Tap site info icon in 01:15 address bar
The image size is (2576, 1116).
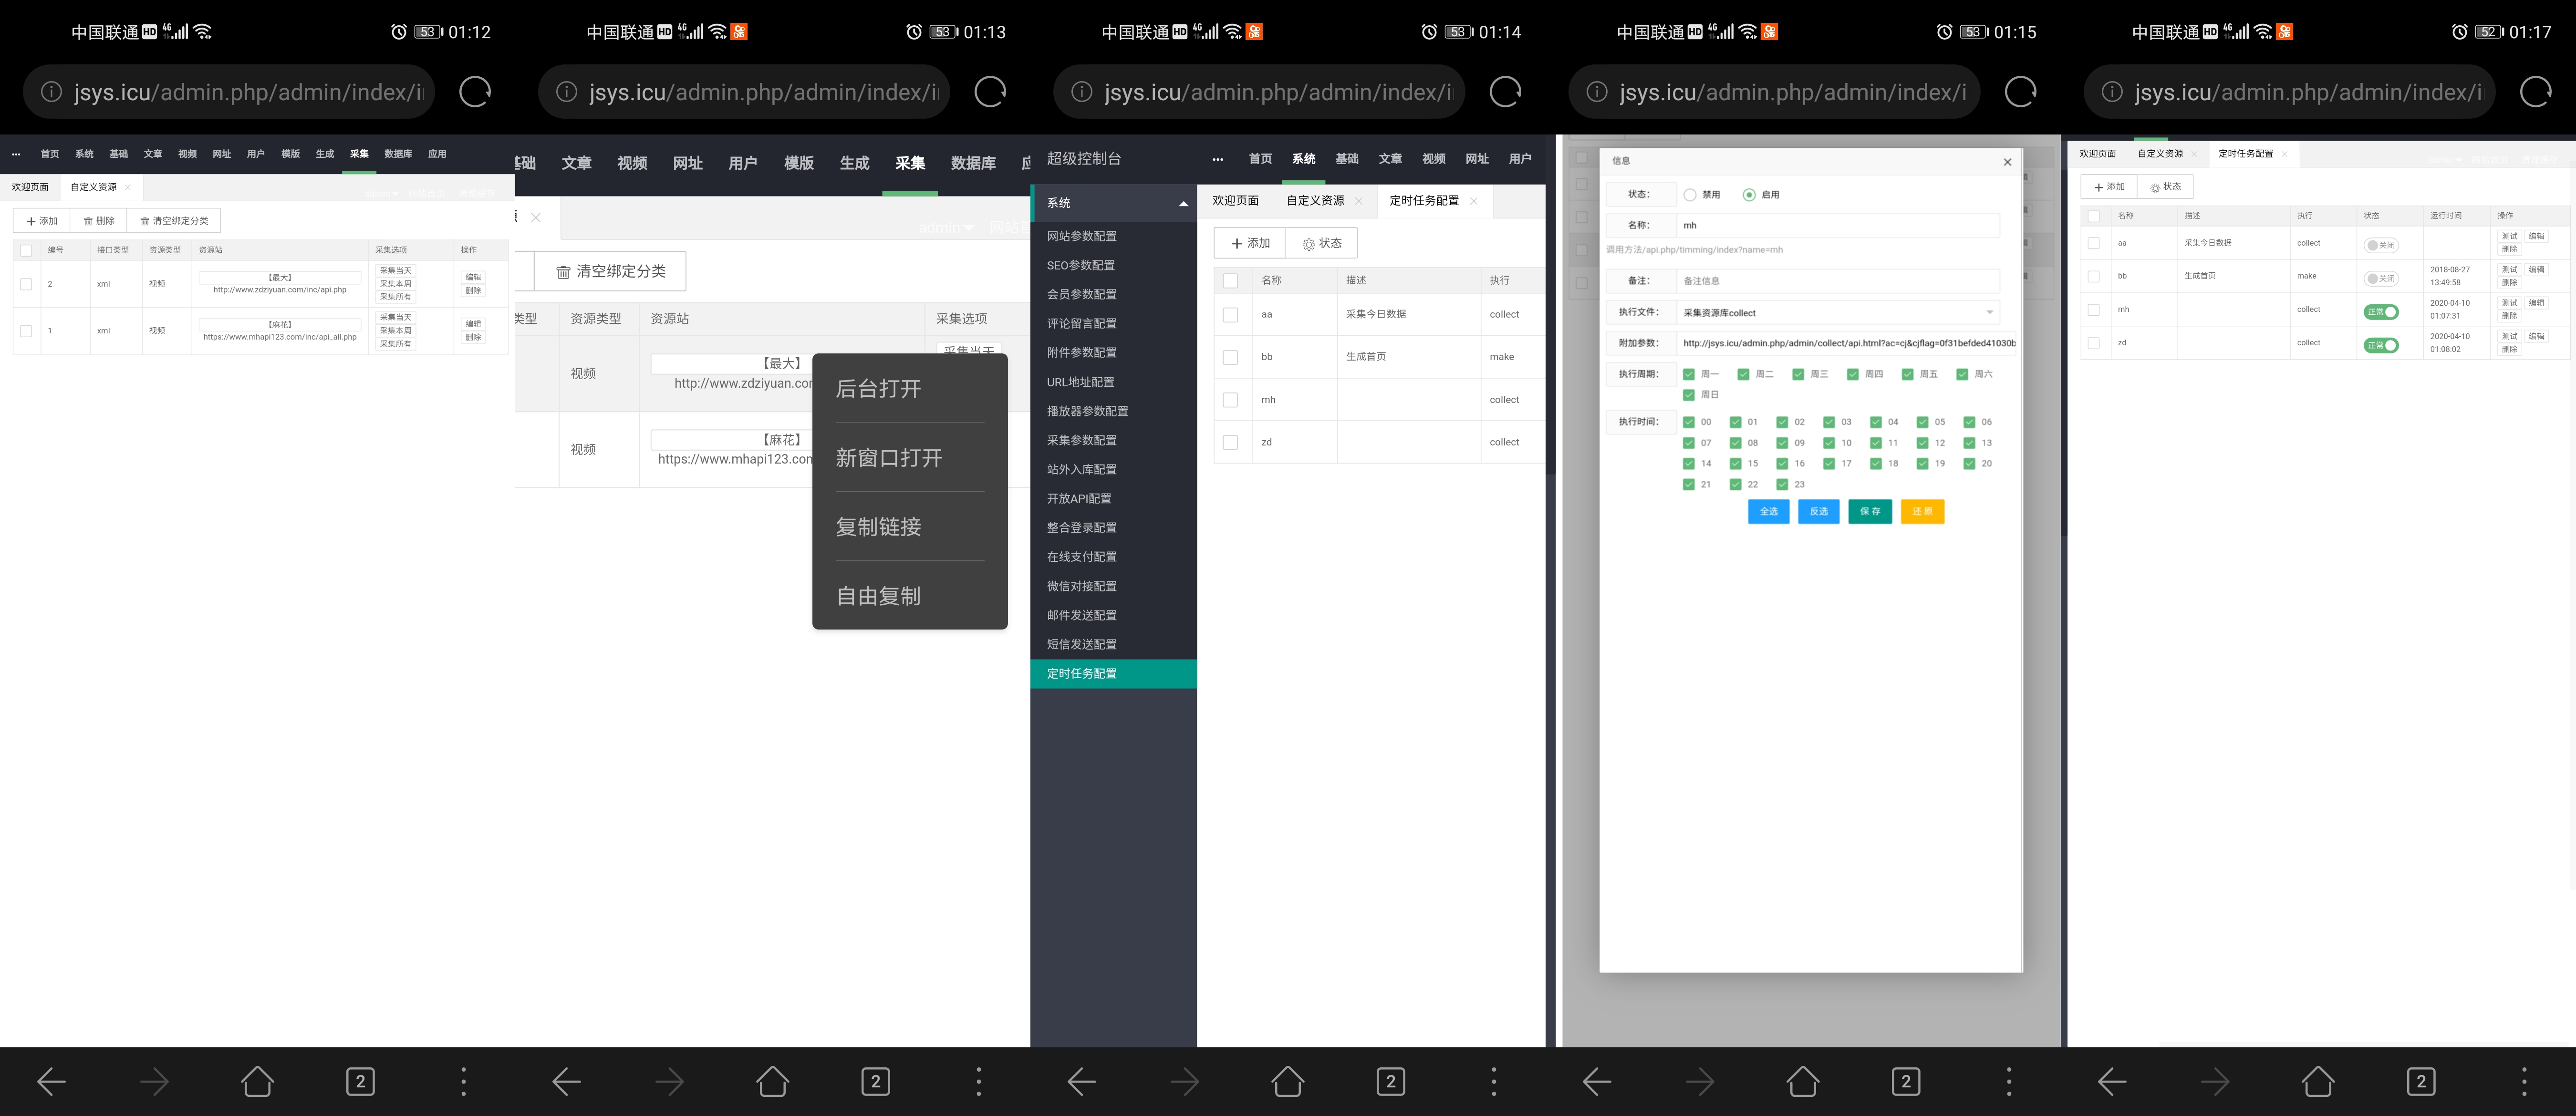click(x=1597, y=92)
